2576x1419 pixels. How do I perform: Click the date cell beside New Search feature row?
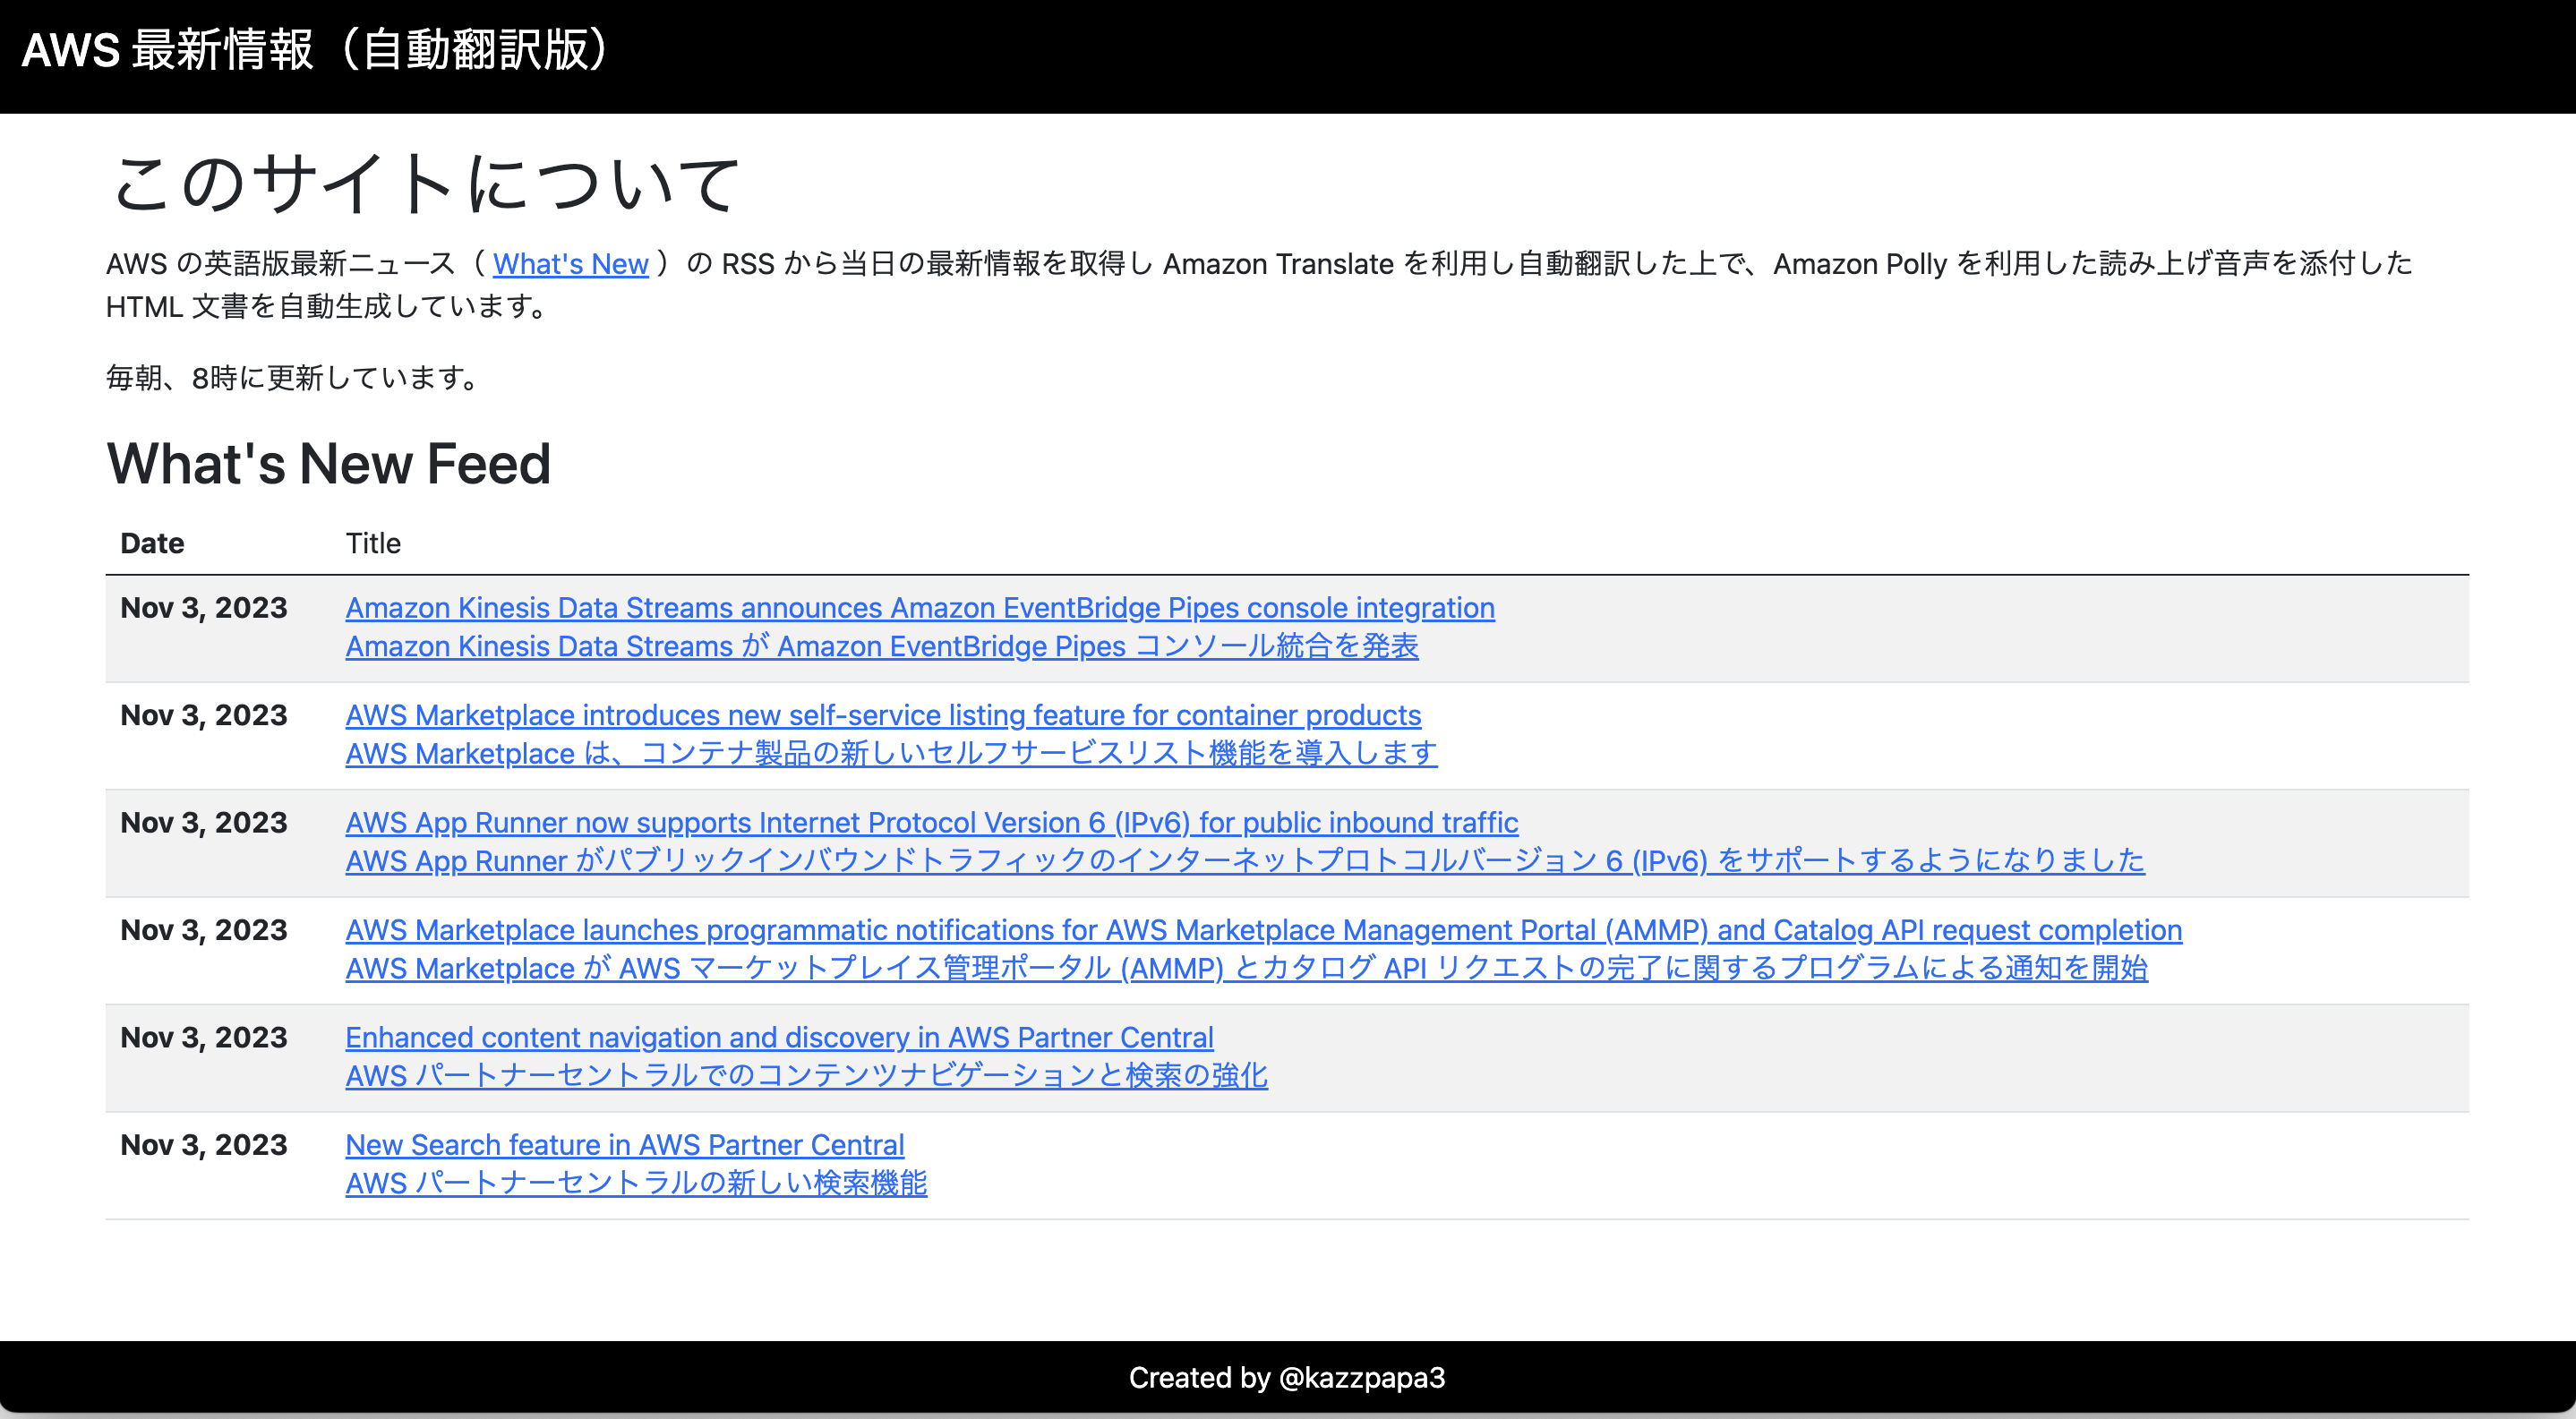tap(204, 1145)
